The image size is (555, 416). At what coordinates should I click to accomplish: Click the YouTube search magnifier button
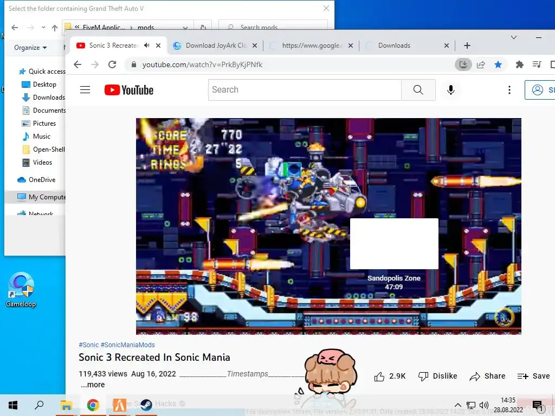418,90
